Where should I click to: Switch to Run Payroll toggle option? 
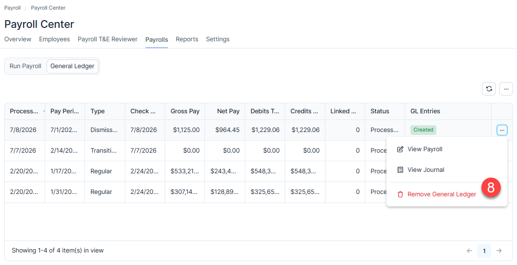click(x=25, y=66)
